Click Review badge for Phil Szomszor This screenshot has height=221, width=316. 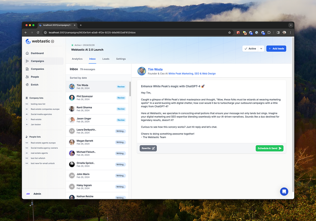[x=121, y=98]
